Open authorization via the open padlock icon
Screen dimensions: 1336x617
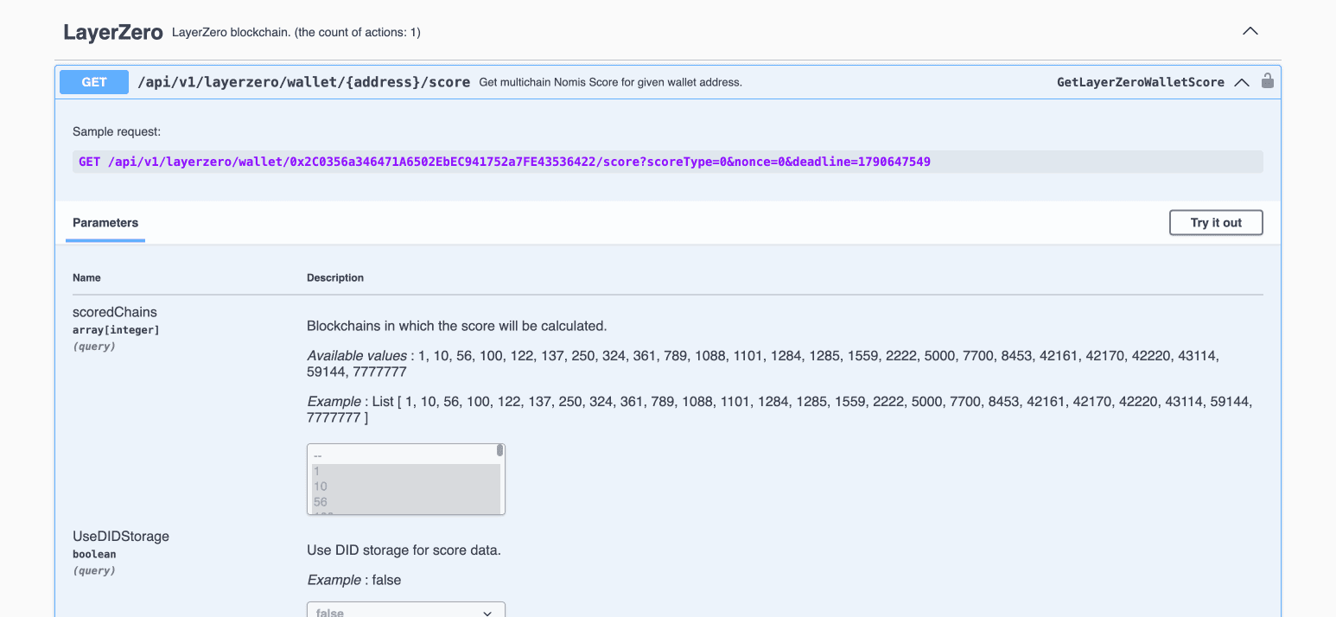(1267, 80)
